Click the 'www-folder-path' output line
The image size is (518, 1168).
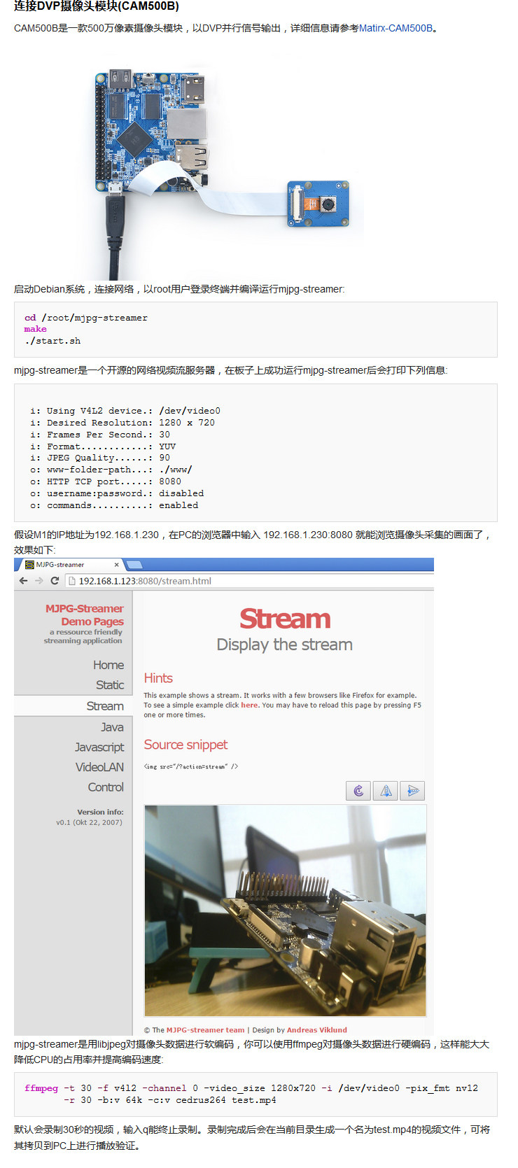pos(111,470)
